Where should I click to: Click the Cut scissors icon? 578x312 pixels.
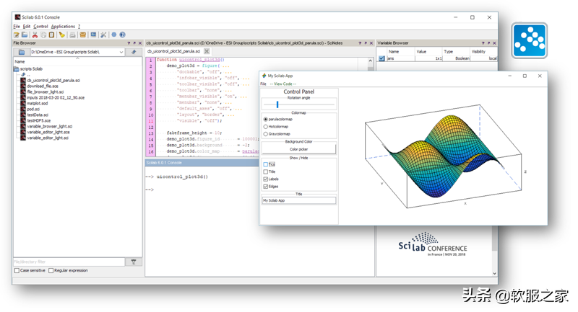35,35
